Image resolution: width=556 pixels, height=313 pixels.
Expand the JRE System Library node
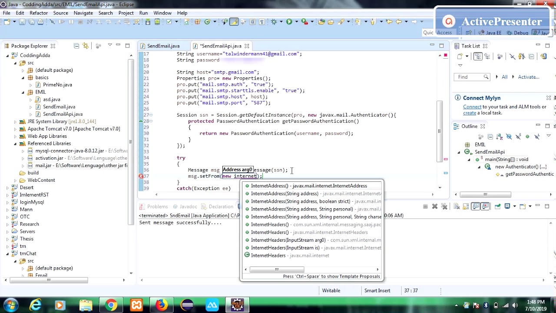pos(15,122)
